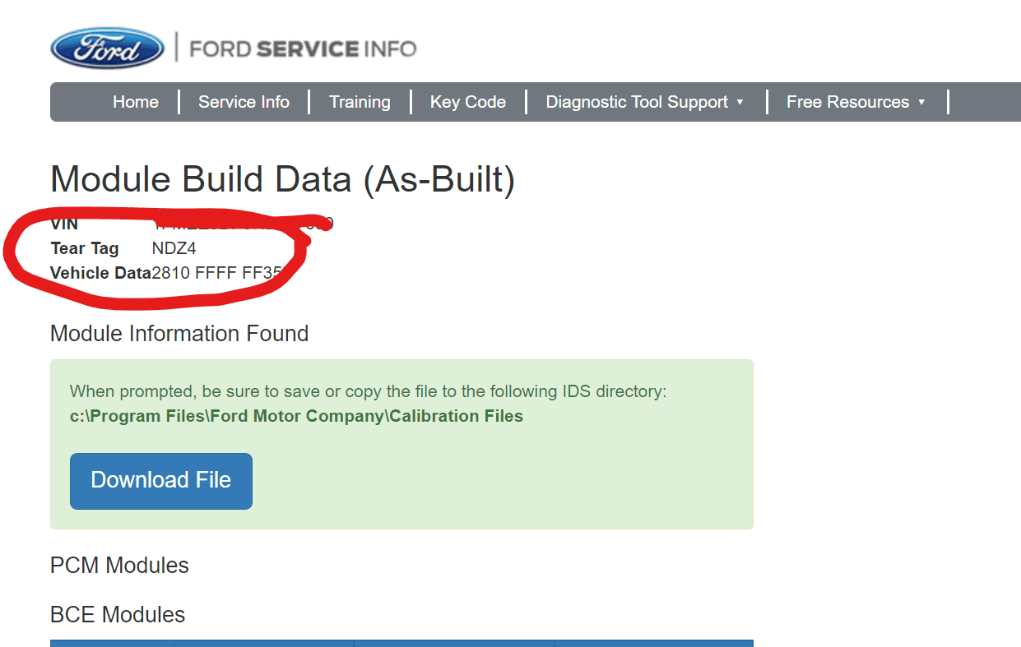The width and height of the screenshot is (1021, 647).
Task: Click the Ford oval logo
Action: (x=107, y=49)
